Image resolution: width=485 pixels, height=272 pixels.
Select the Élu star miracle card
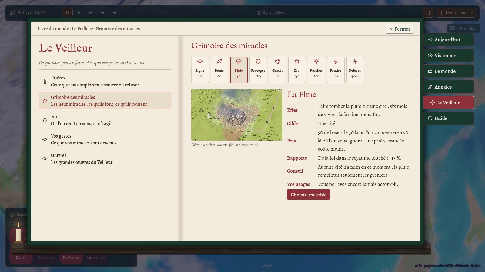pos(297,70)
